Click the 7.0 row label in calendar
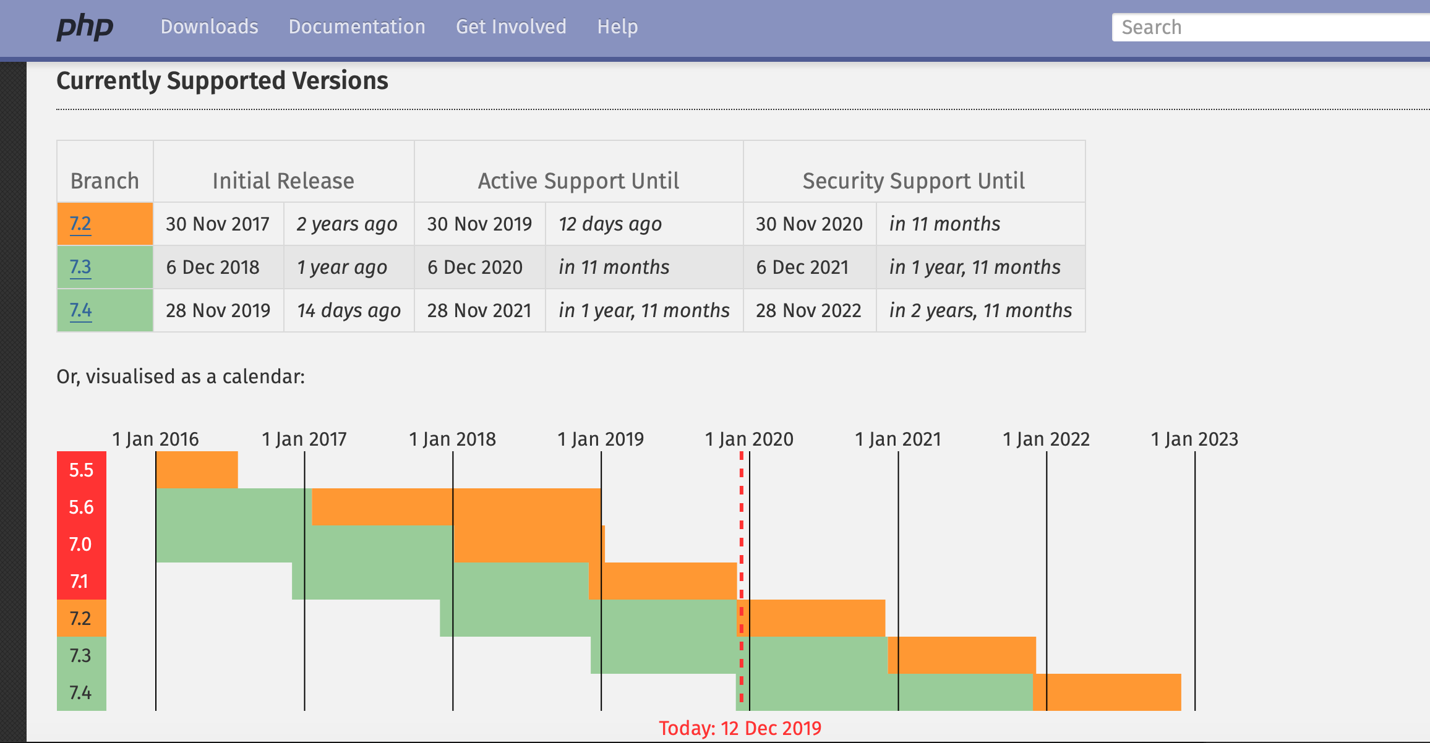The image size is (1430, 743). pos(81,544)
